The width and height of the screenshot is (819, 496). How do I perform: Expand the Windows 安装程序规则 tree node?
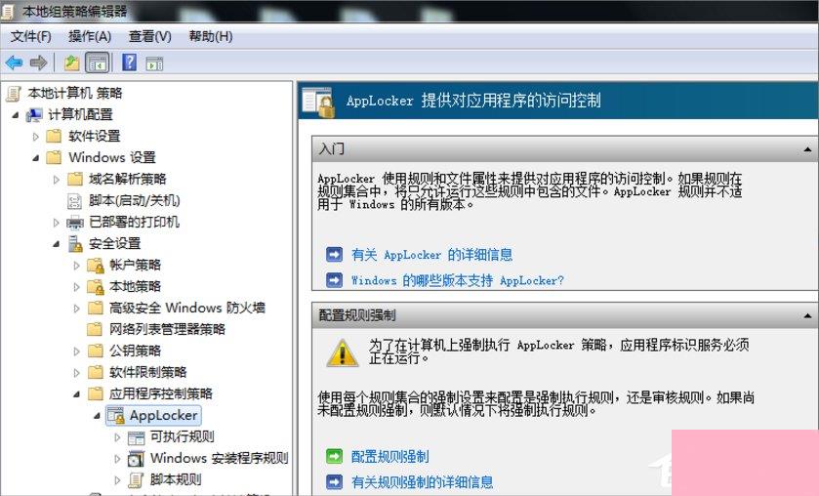click(x=117, y=459)
